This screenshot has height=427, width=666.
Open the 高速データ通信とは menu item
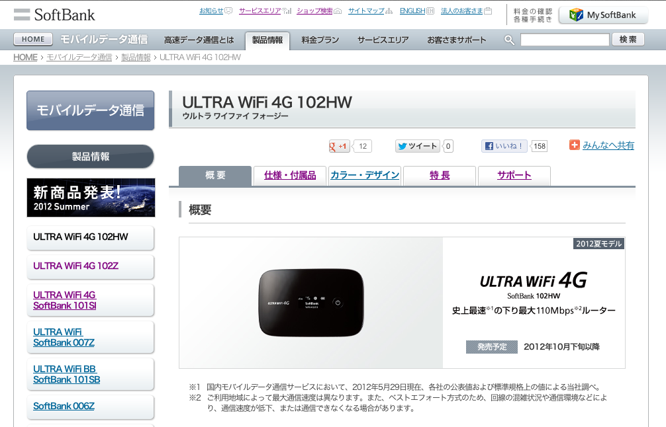tap(199, 40)
